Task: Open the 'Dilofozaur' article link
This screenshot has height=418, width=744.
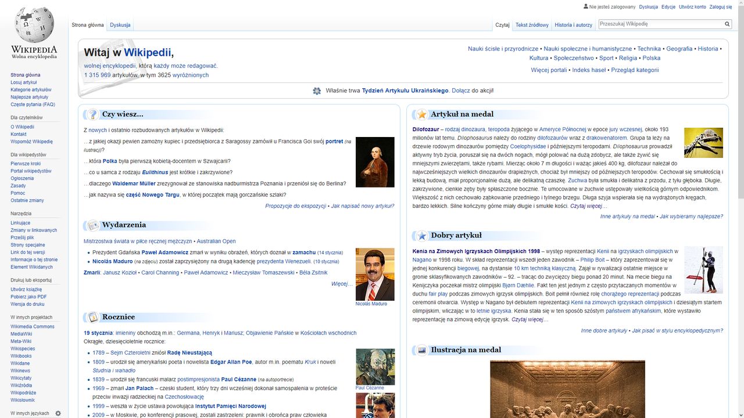Action: [x=426, y=129]
